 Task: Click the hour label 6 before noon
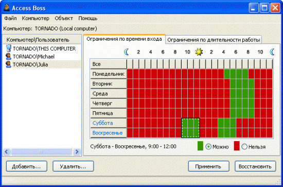tap(163, 52)
